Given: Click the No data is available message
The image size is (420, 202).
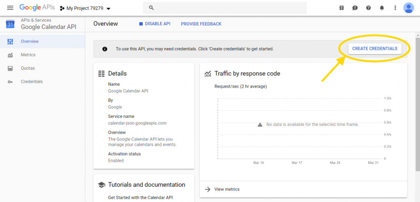Looking at the screenshot, I should point(312,125).
